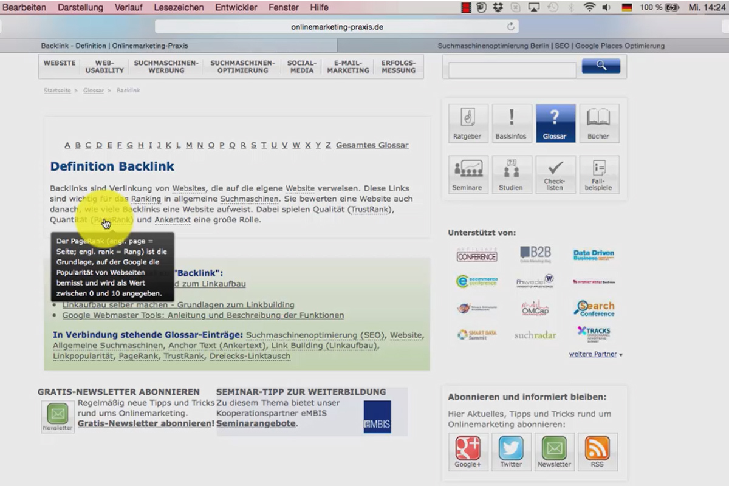Open the Google+ social icon

coord(468,452)
